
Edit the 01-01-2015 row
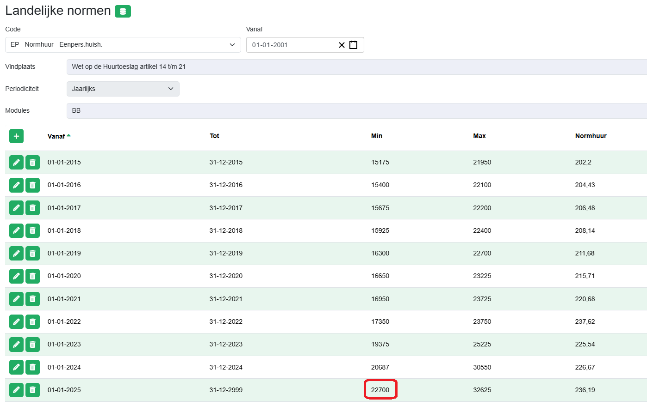pos(16,163)
